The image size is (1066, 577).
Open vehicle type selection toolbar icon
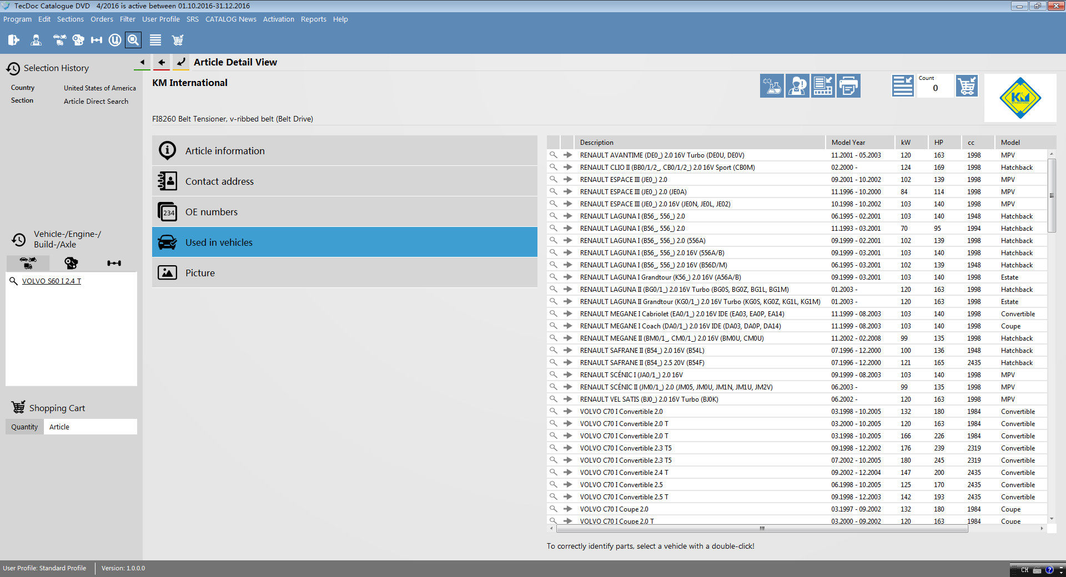[x=59, y=40]
